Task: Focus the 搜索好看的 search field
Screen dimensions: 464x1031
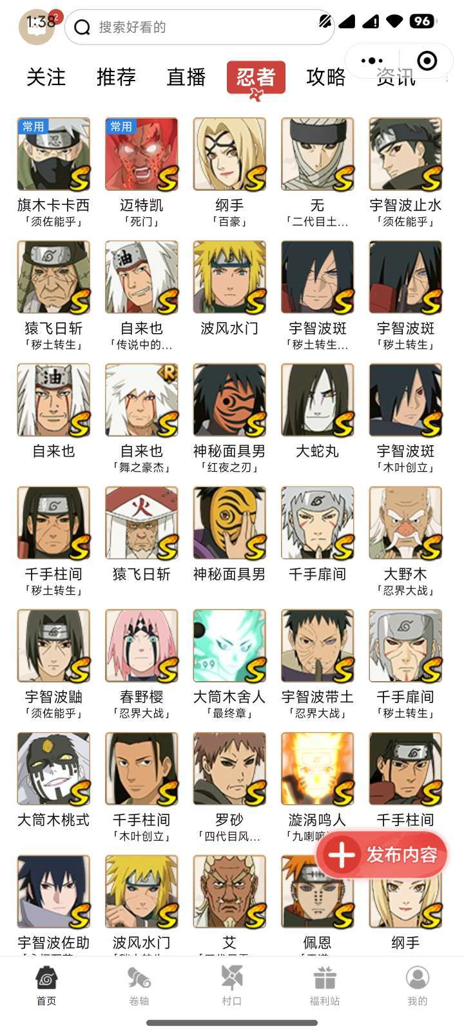Action: point(198,27)
